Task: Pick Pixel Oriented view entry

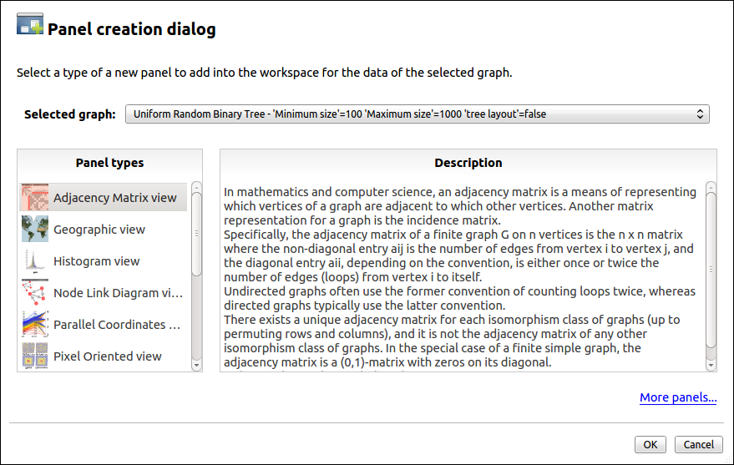Action: [x=108, y=356]
